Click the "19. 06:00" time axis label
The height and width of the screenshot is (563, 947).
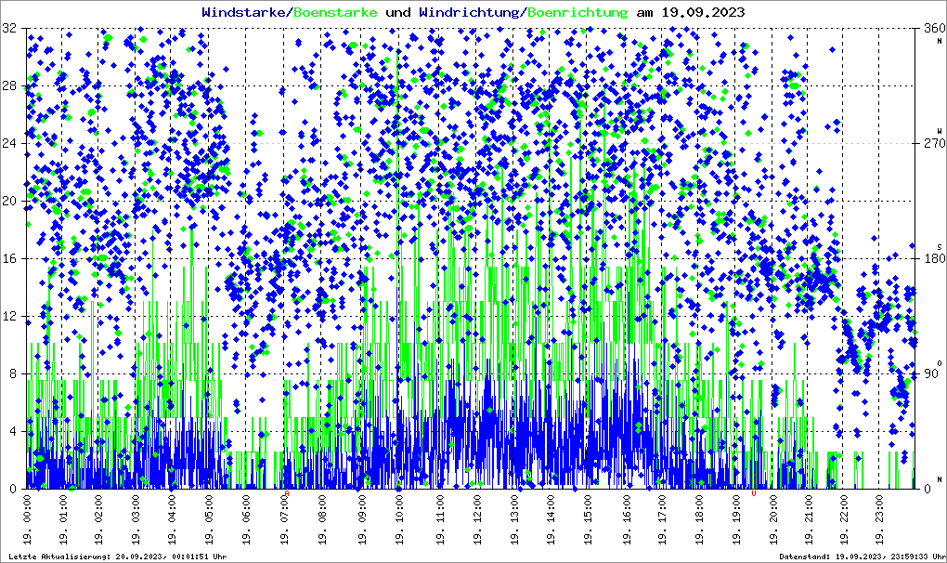pyautogui.click(x=246, y=520)
